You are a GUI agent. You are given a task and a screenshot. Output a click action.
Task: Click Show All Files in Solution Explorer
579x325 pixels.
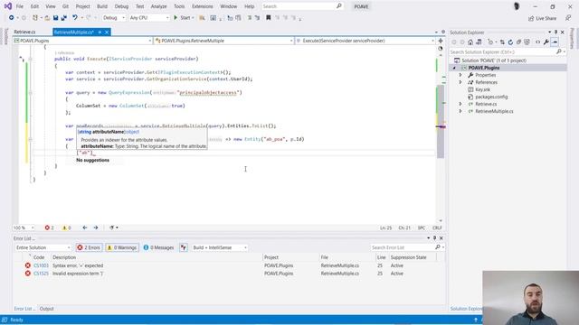point(527,42)
